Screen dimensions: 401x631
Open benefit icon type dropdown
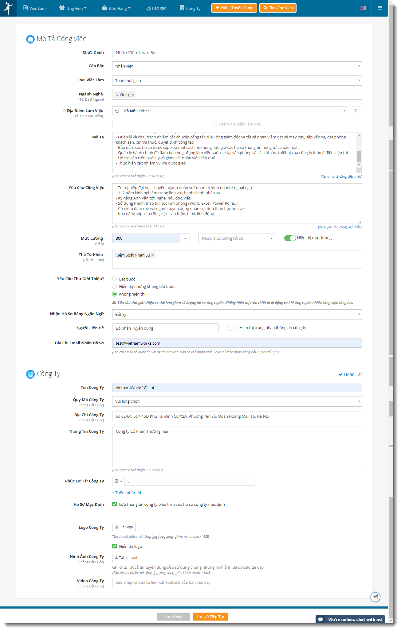click(118, 482)
